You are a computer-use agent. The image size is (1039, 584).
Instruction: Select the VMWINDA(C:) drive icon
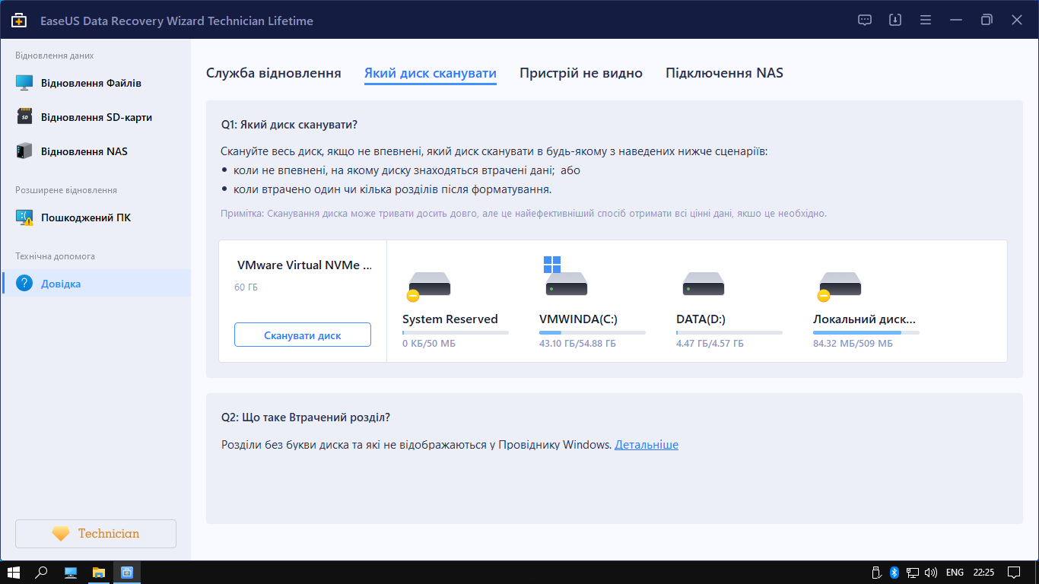pos(565,277)
